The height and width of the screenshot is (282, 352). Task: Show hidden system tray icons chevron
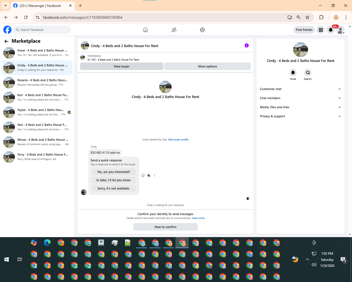point(307,259)
